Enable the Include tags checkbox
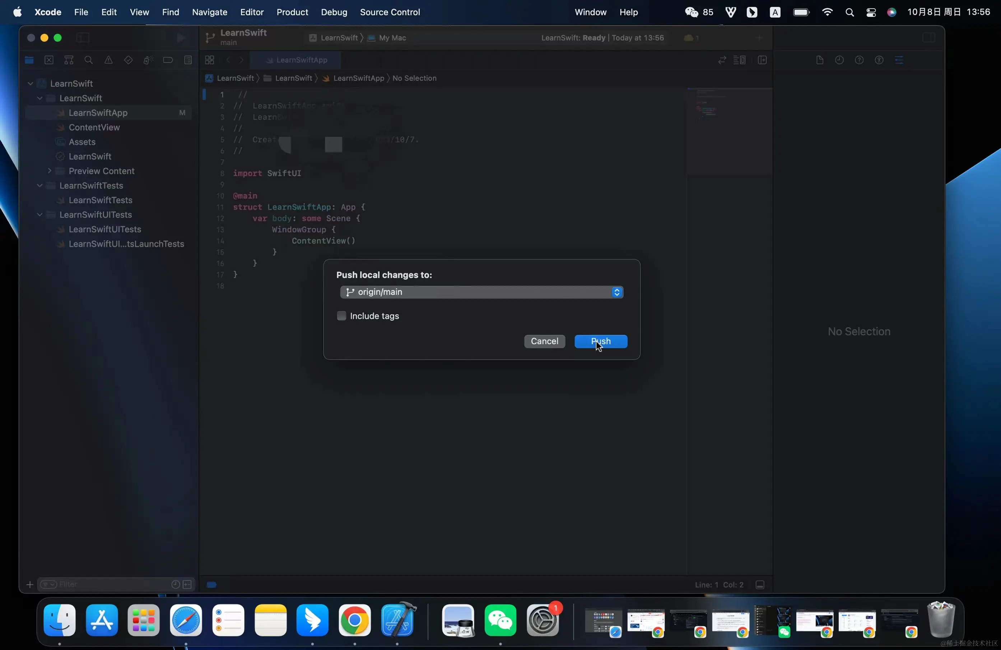 click(341, 316)
